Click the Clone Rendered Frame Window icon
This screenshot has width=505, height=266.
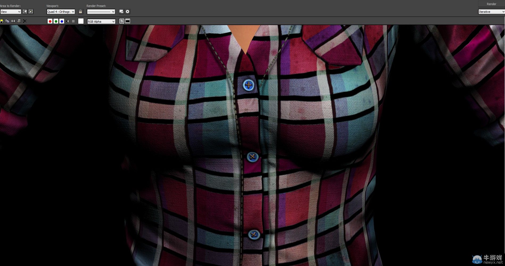point(13,21)
